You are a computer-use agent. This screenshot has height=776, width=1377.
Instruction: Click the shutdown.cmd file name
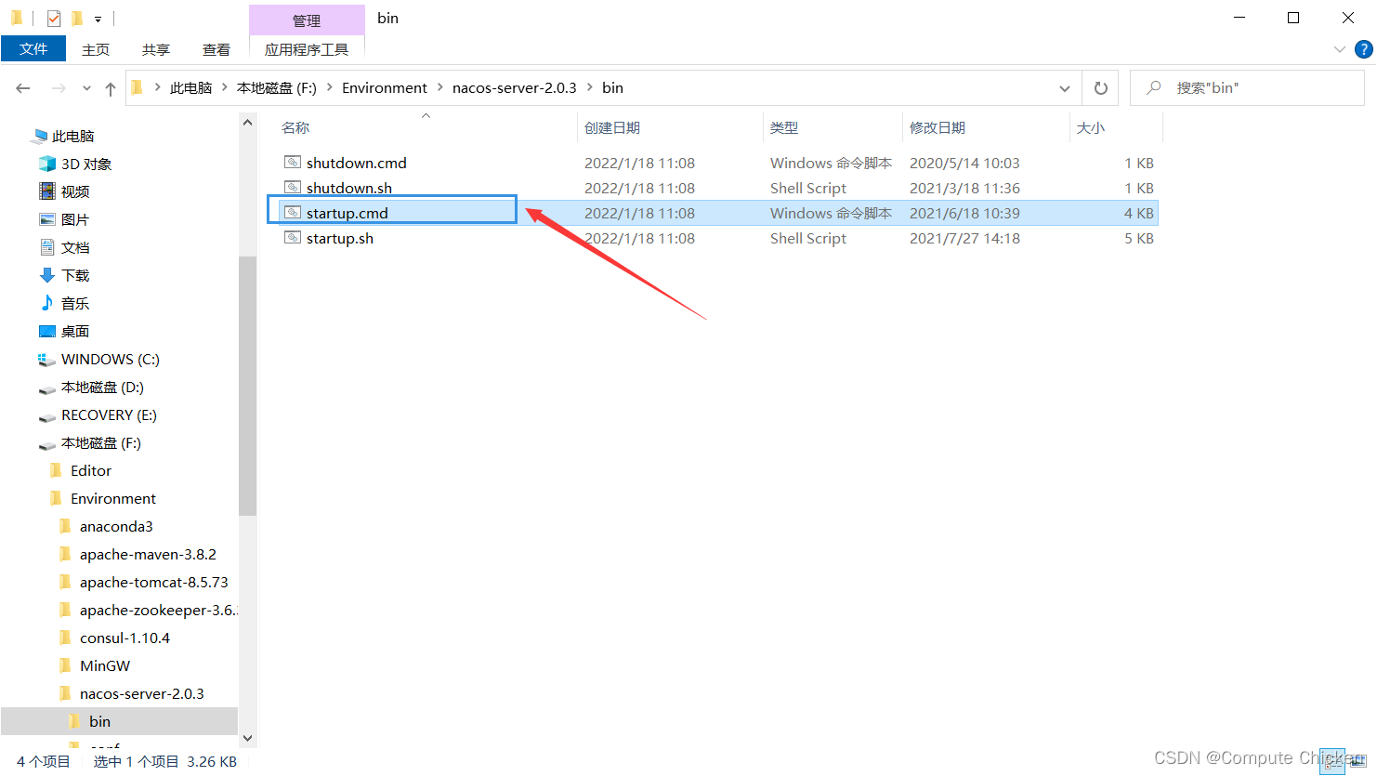click(357, 164)
